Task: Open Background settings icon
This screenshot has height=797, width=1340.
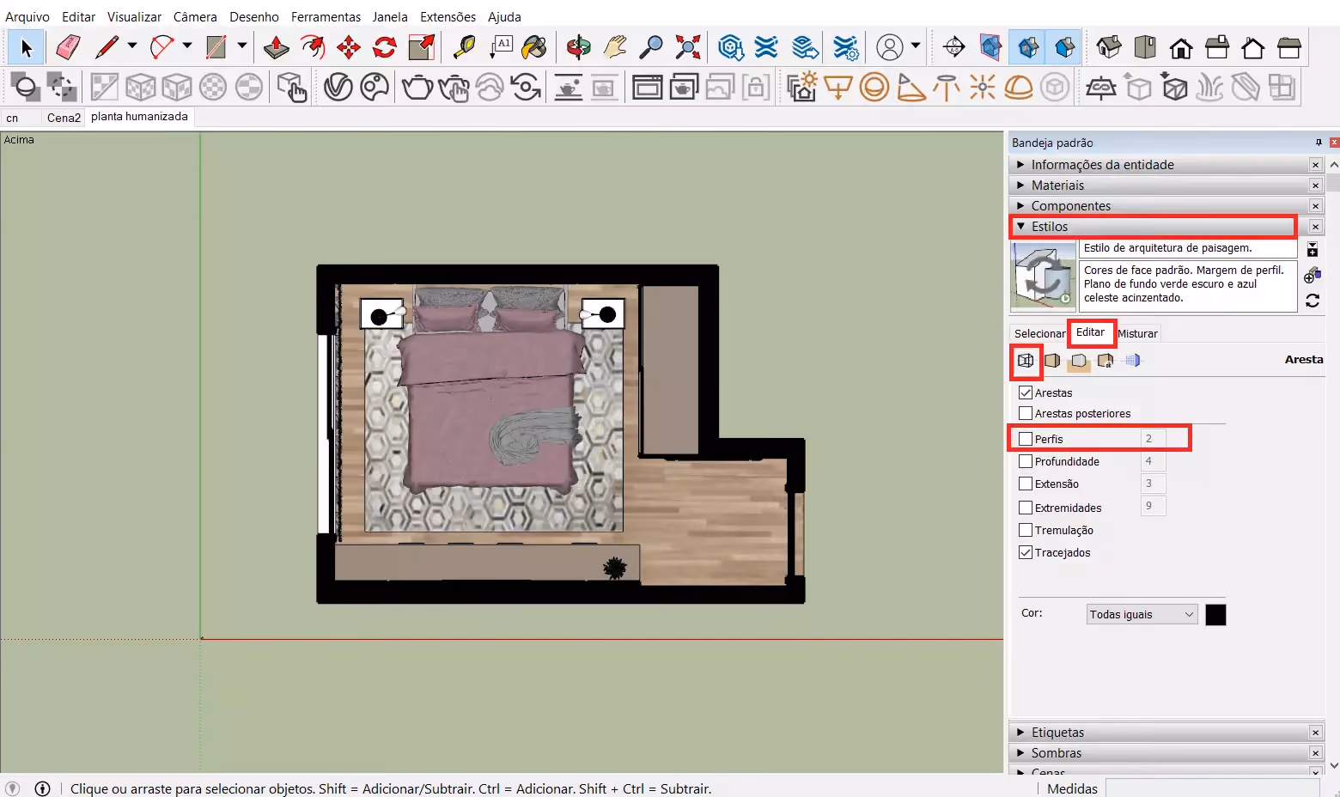Action: tap(1079, 361)
